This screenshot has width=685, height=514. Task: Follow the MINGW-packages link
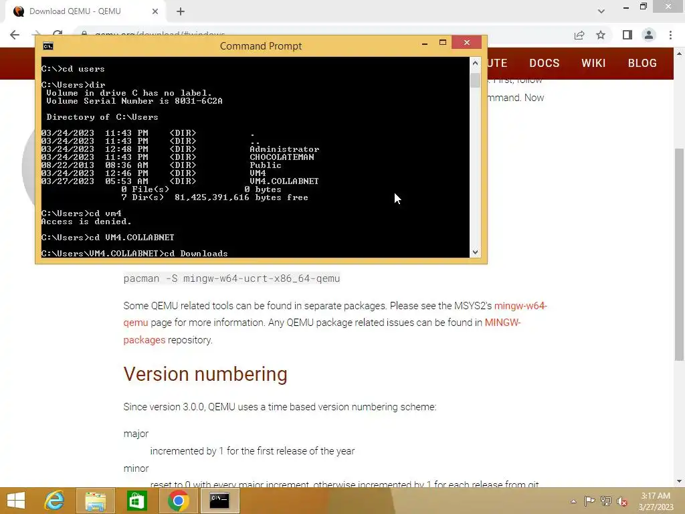click(502, 323)
